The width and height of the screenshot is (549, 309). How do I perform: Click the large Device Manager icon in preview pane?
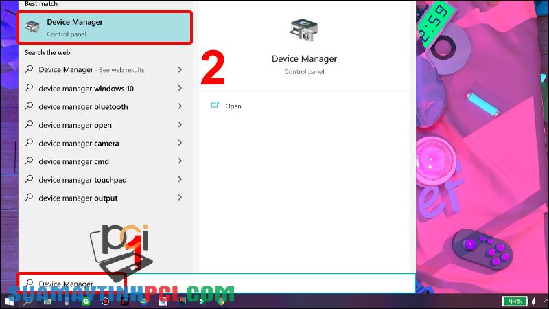303,30
